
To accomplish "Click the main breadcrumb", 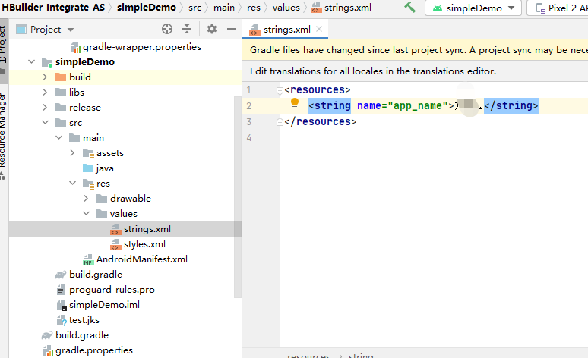I will coord(224,8).
